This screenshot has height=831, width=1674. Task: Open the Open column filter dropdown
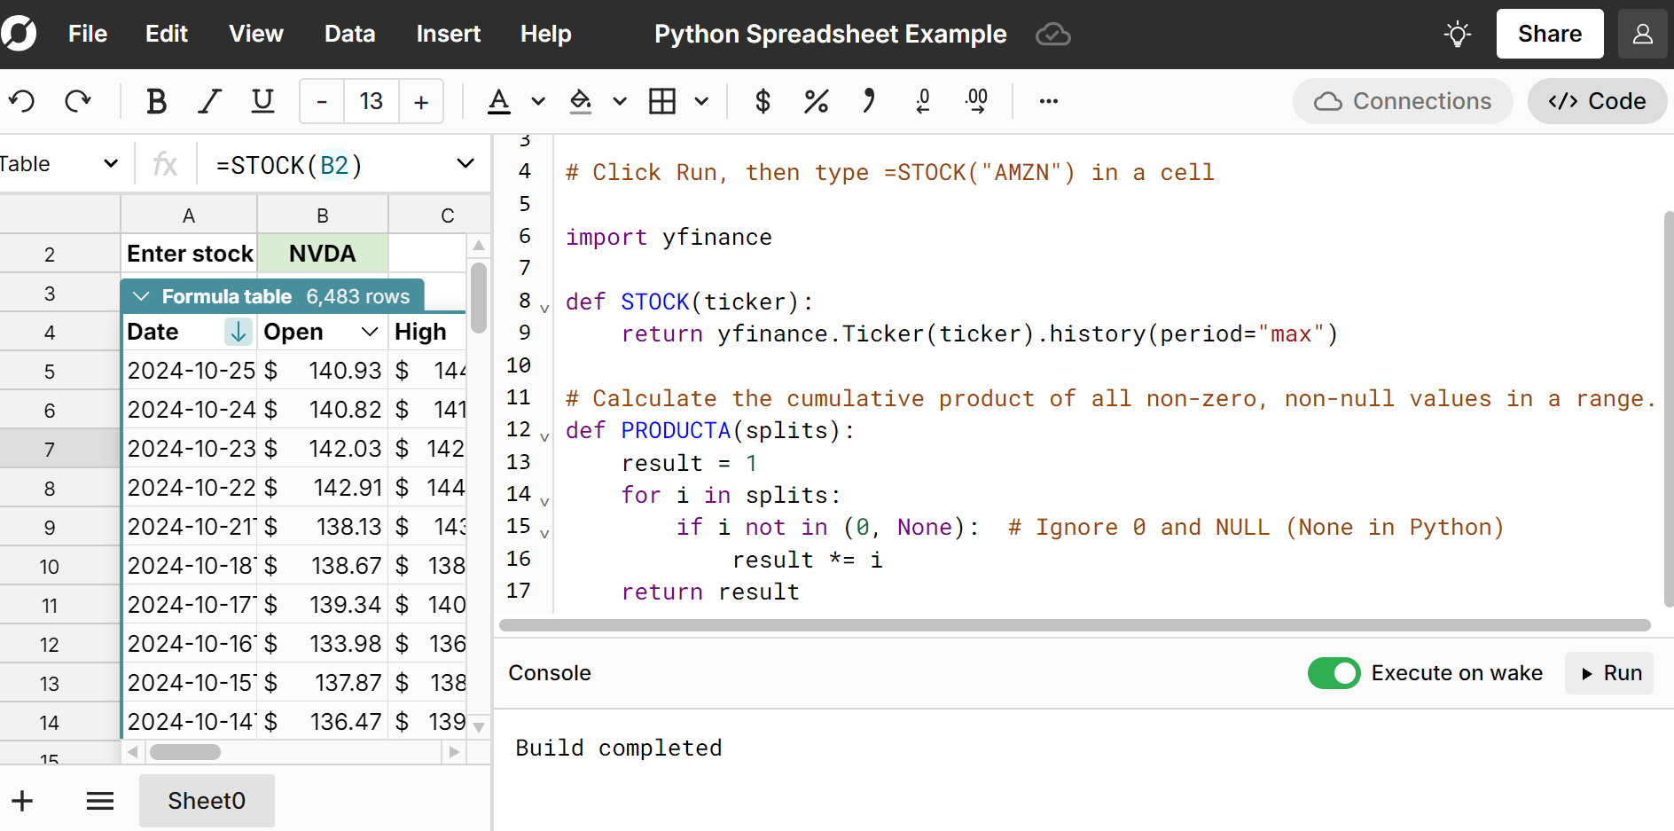(370, 332)
